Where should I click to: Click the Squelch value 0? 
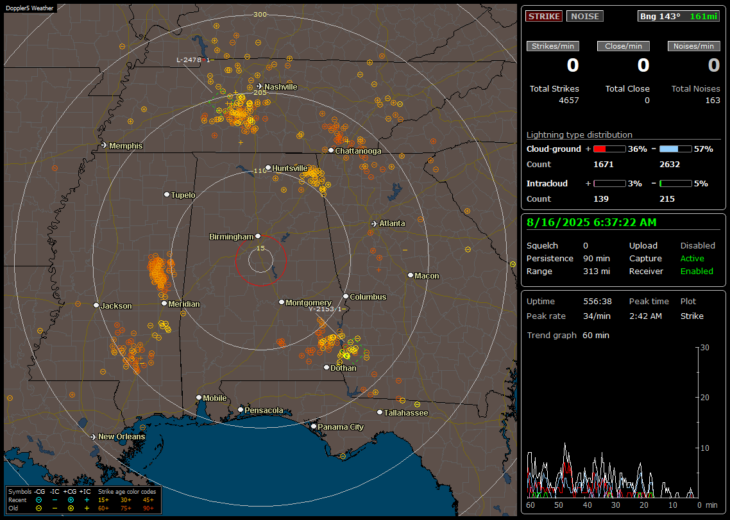click(x=586, y=246)
